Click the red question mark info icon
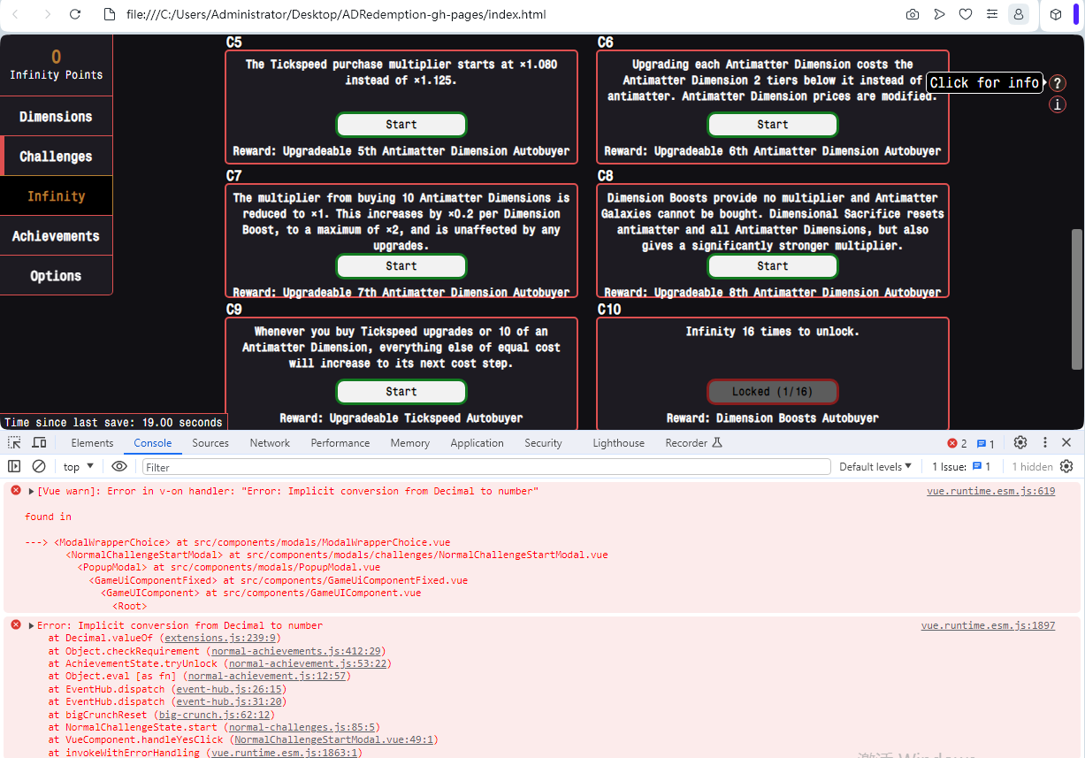1085x758 pixels. 1058,82
